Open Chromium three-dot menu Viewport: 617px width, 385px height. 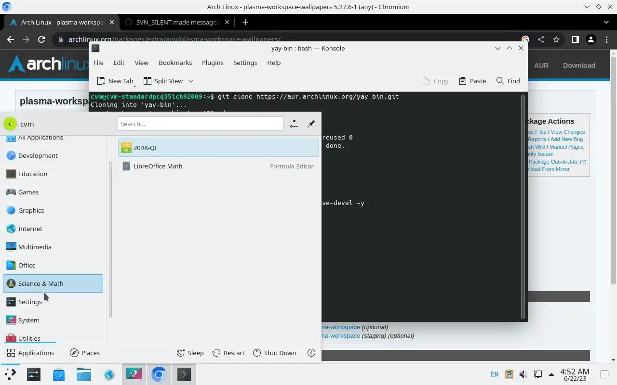pyautogui.click(x=606, y=39)
